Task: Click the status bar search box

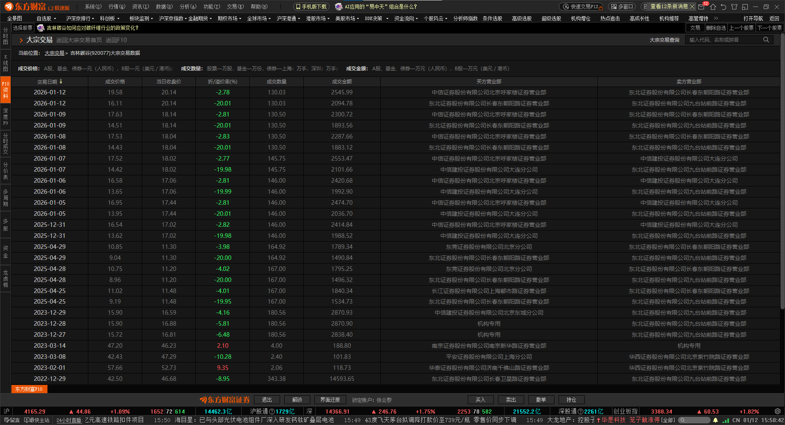Action: point(695,420)
